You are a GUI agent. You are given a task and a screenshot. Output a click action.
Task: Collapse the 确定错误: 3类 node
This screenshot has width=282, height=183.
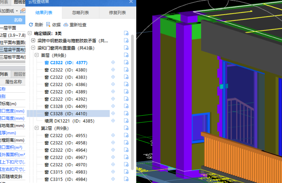(x=30, y=33)
